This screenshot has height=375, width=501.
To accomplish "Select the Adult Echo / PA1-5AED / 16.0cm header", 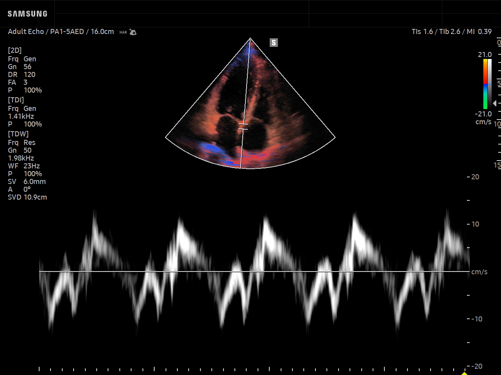I will (x=61, y=32).
